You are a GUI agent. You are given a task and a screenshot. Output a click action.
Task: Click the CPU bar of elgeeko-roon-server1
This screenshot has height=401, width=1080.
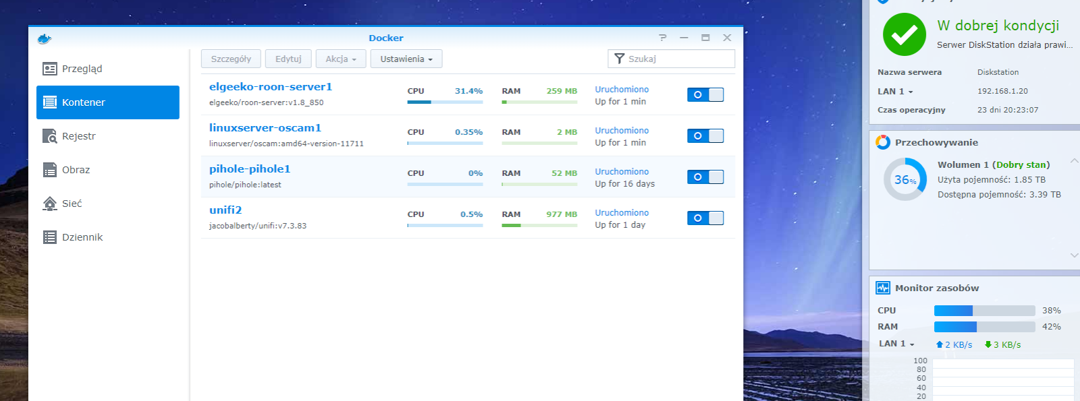(445, 102)
